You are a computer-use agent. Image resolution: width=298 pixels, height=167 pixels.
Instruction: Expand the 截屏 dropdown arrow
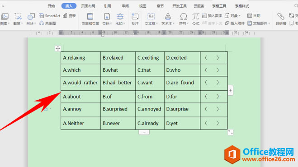[x=22, y=23]
